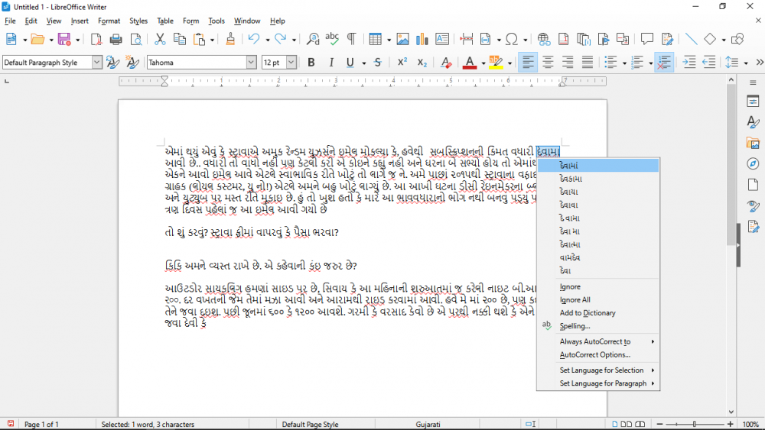Click the Paste clipboard icon
Screen dimensions: 765x430
199,39
